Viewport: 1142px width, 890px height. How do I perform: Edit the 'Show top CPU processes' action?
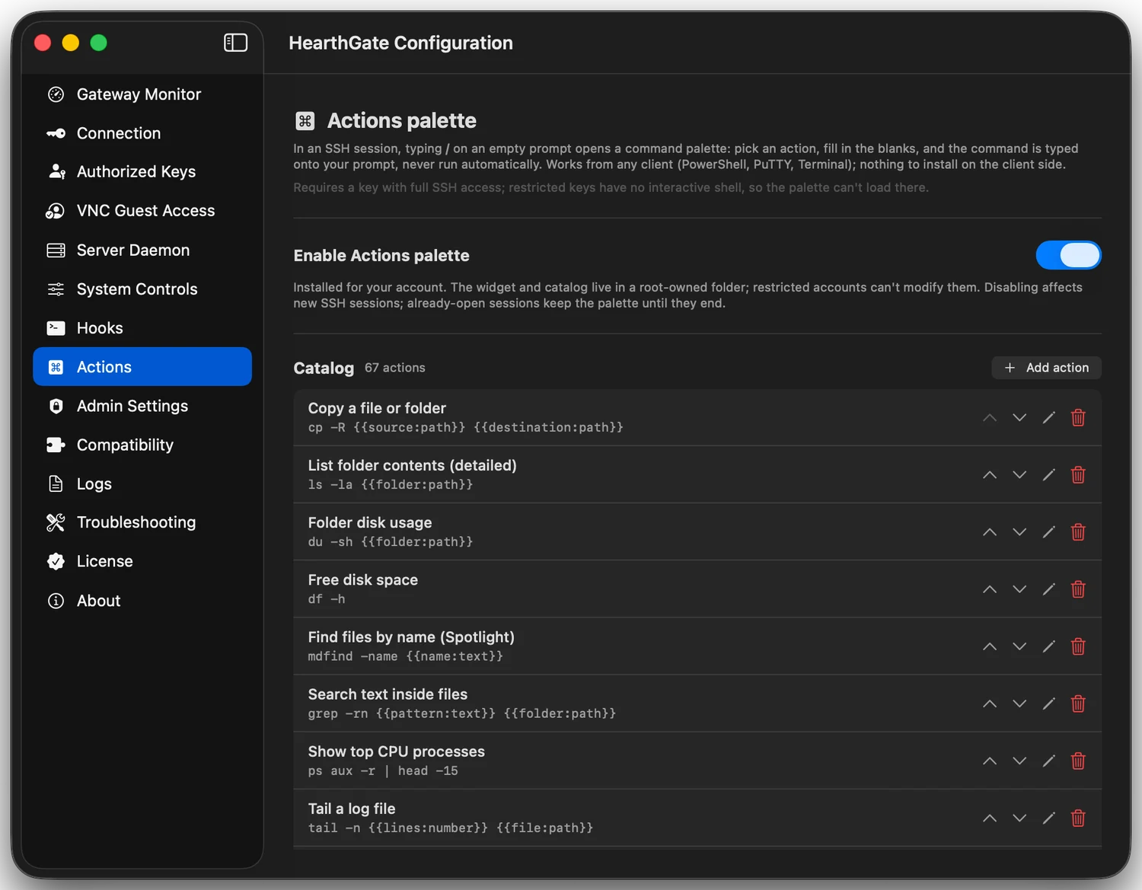tap(1048, 761)
